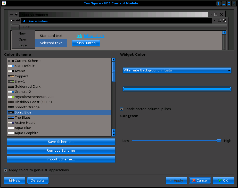Select the Goldenrod Dark color scheme

[x=59, y=87]
